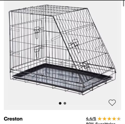Tap the gray image background left of the carousel dots
The height and width of the screenshot is (124, 125).
click(31, 103)
